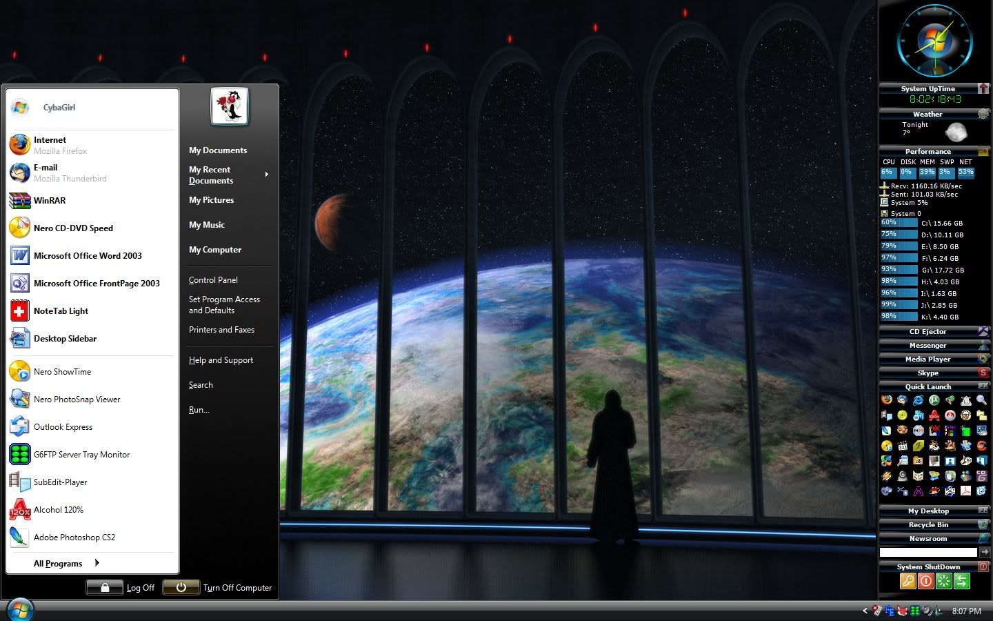This screenshot has height=621, width=993.
Task: Click key icon in System ShutDown panel
Action: coord(907,581)
